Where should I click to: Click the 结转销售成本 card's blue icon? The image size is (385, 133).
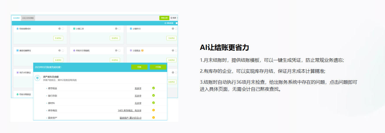17,29
